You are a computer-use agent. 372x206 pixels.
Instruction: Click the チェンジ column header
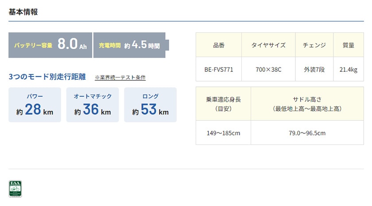(x=314, y=45)
